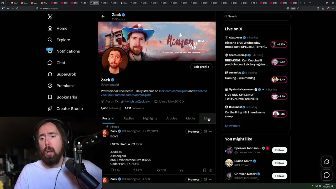Click the X logo in sidebar
336x189 pixels.
[x=50, y=17]
